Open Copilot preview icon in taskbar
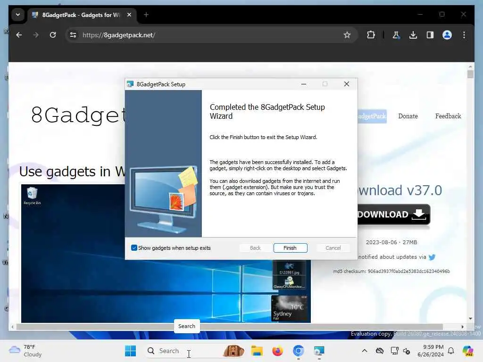 click(468, 351)
